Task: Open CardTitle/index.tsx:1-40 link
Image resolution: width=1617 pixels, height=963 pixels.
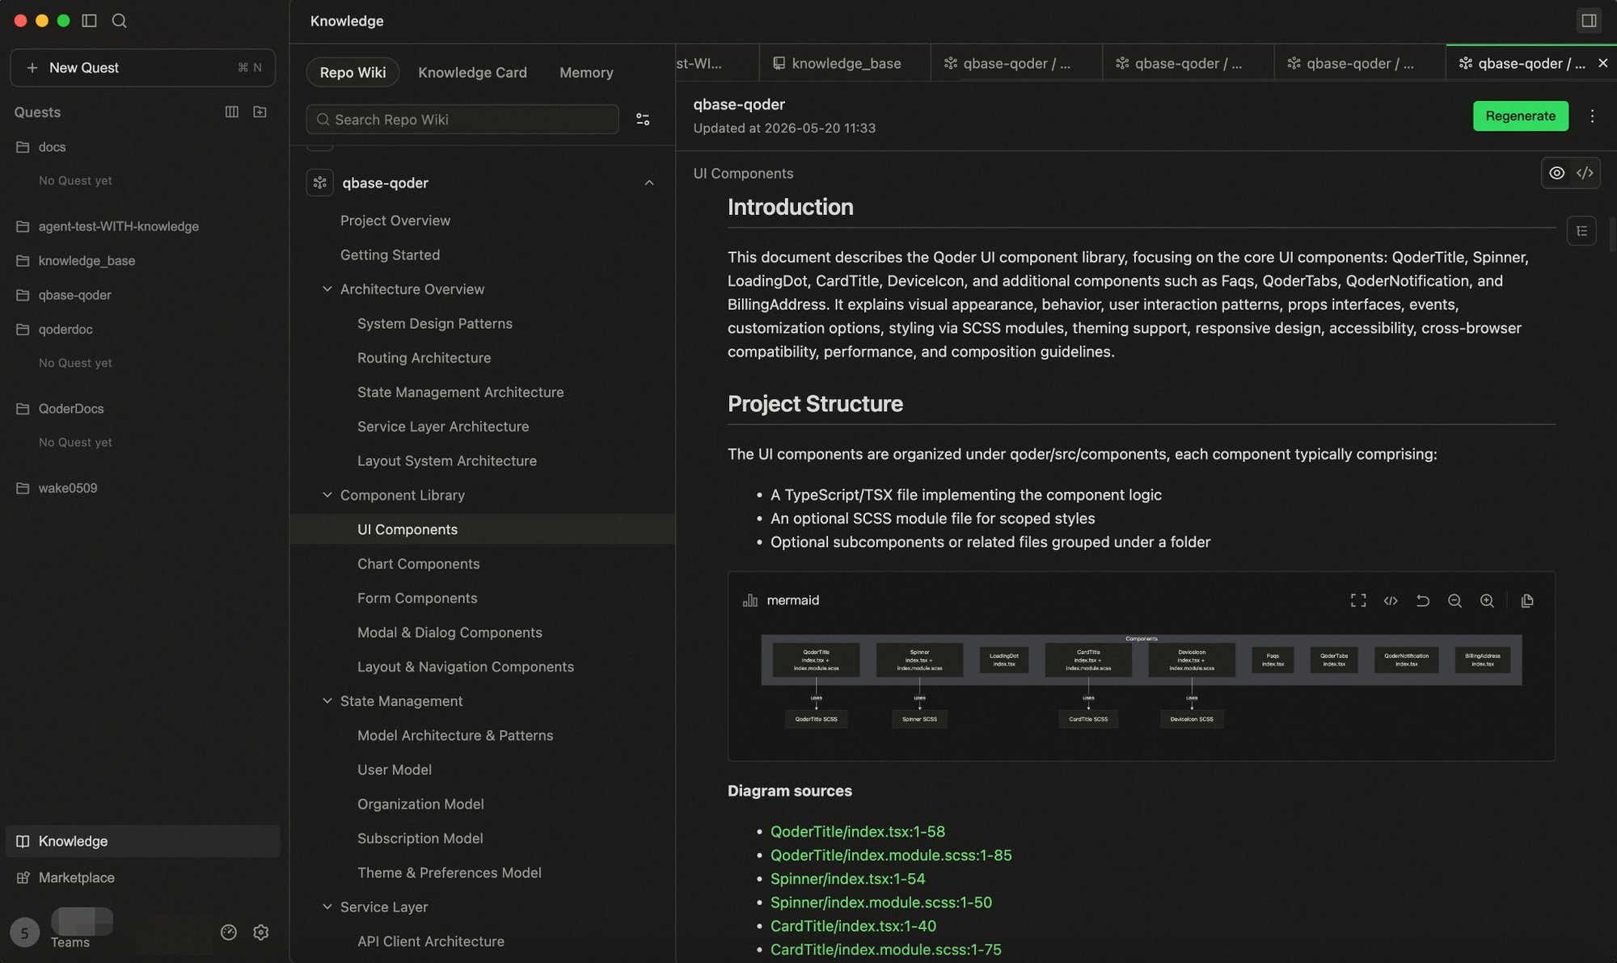Action: (853, 926)
